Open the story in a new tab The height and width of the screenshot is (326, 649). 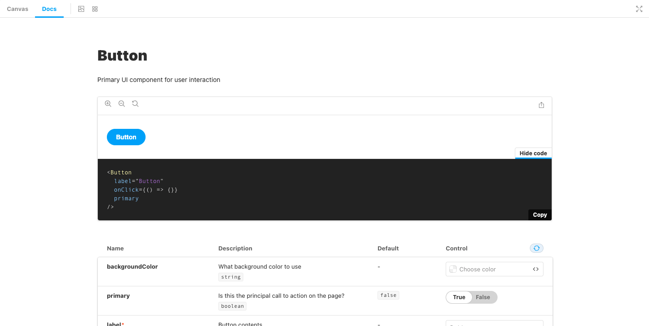point(541,105)
